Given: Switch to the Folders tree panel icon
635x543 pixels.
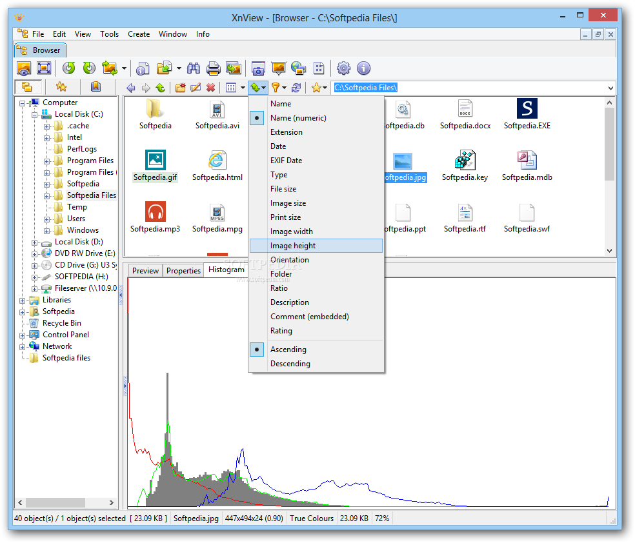Looking at the screenshot, I should point(28,86).
